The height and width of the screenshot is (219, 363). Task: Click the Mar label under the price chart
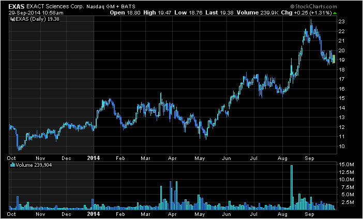pos(145,158)
